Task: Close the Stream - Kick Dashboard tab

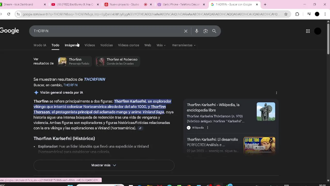Action: tap(45, 4)
